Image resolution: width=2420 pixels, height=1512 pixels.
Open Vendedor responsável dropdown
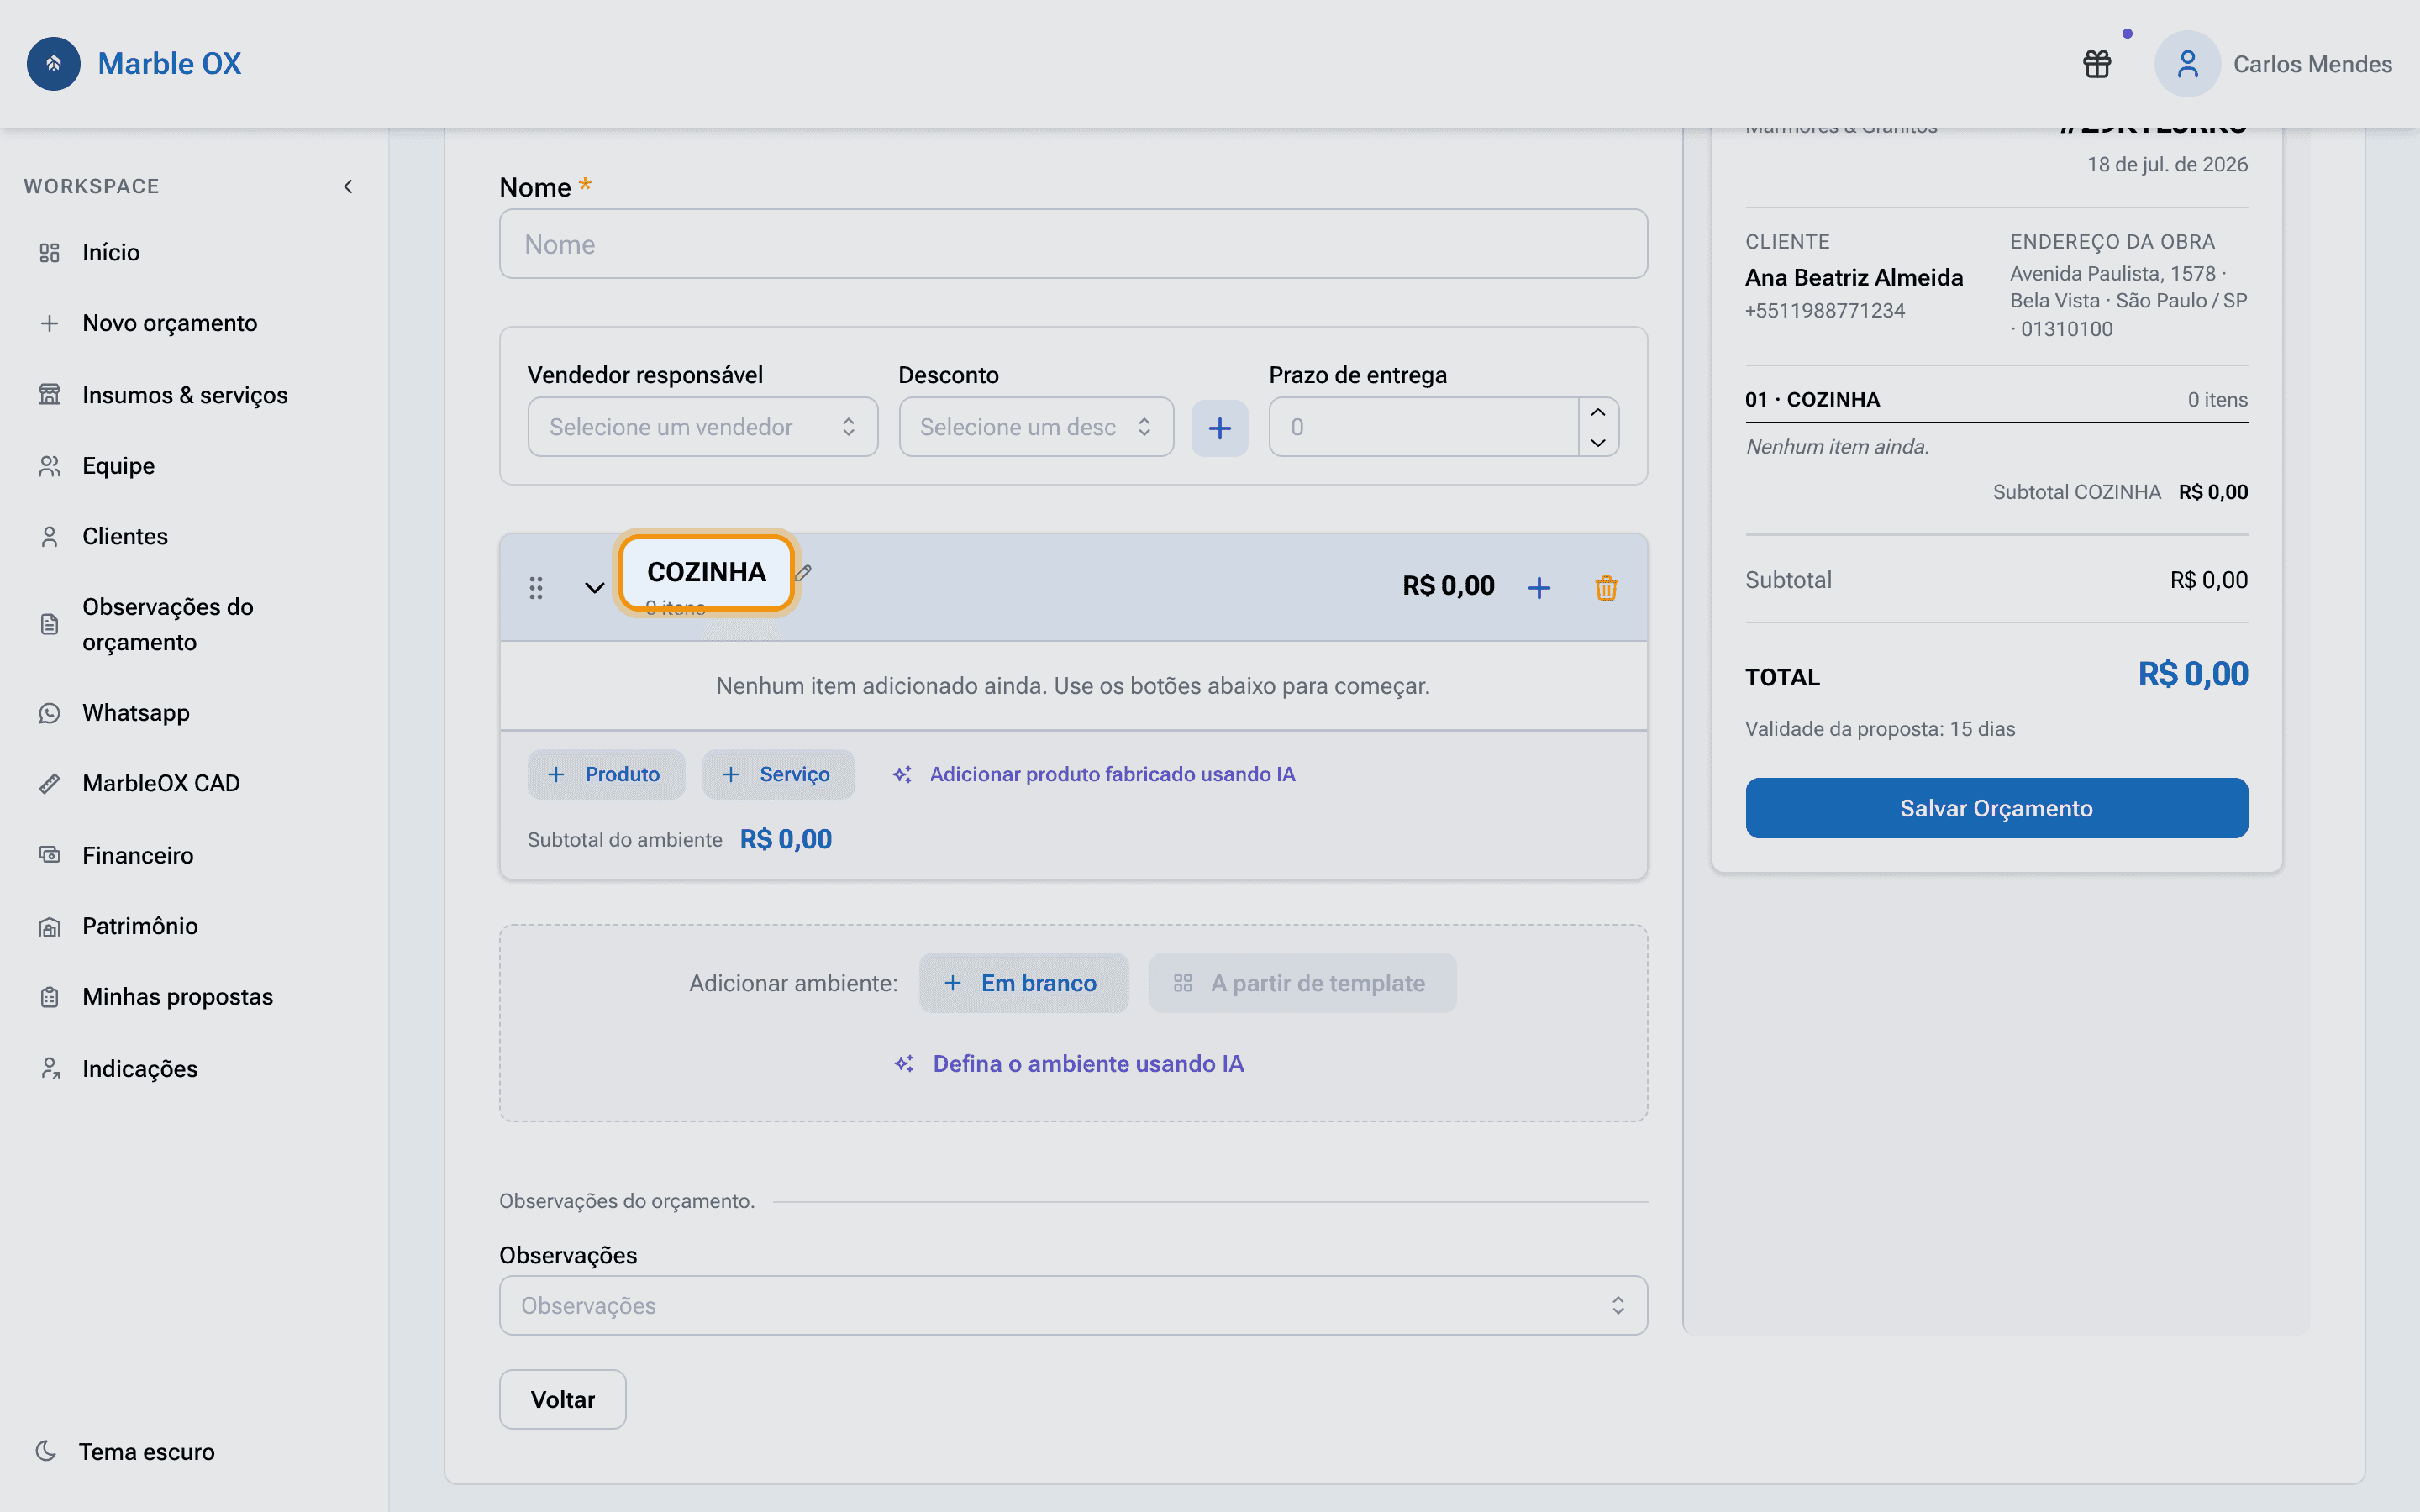pos(702,427)
